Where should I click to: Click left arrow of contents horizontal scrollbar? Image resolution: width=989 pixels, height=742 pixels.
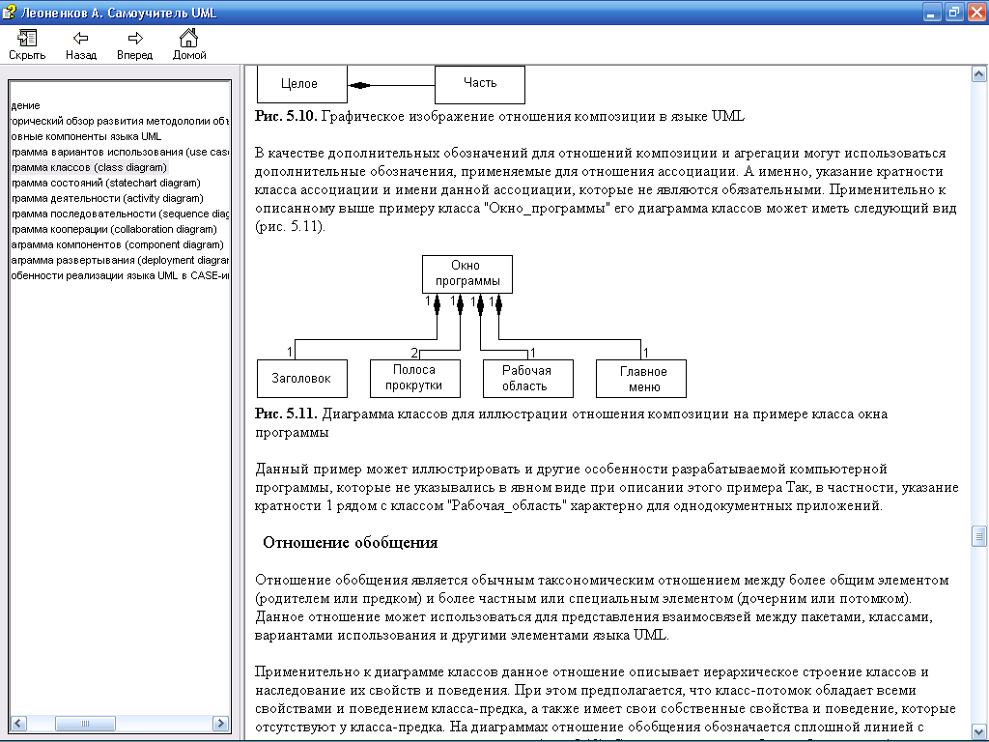click(18, 723)
